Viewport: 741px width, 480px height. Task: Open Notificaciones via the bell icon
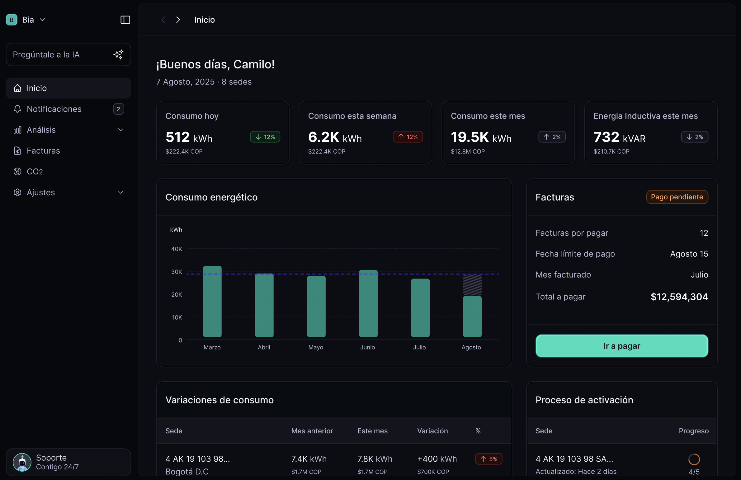[17, 109]
